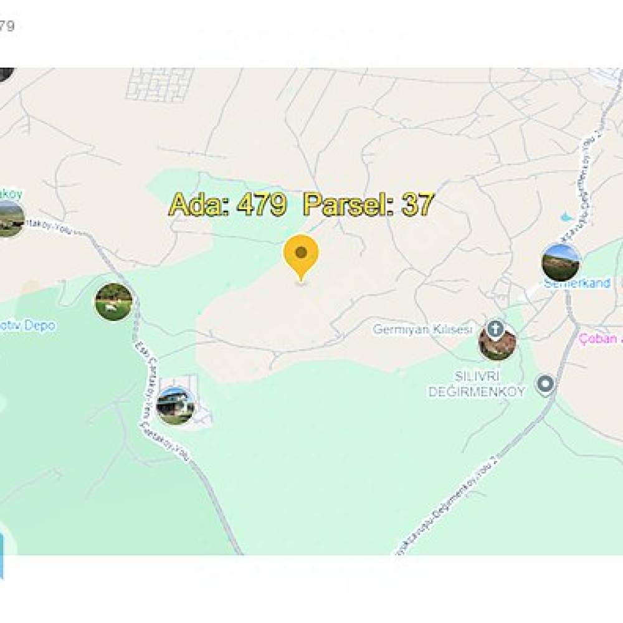The width and height of the screenshot is (623, 623).
Task: Click the blue element at the bottom-left edge
Action: click(2, 556)
